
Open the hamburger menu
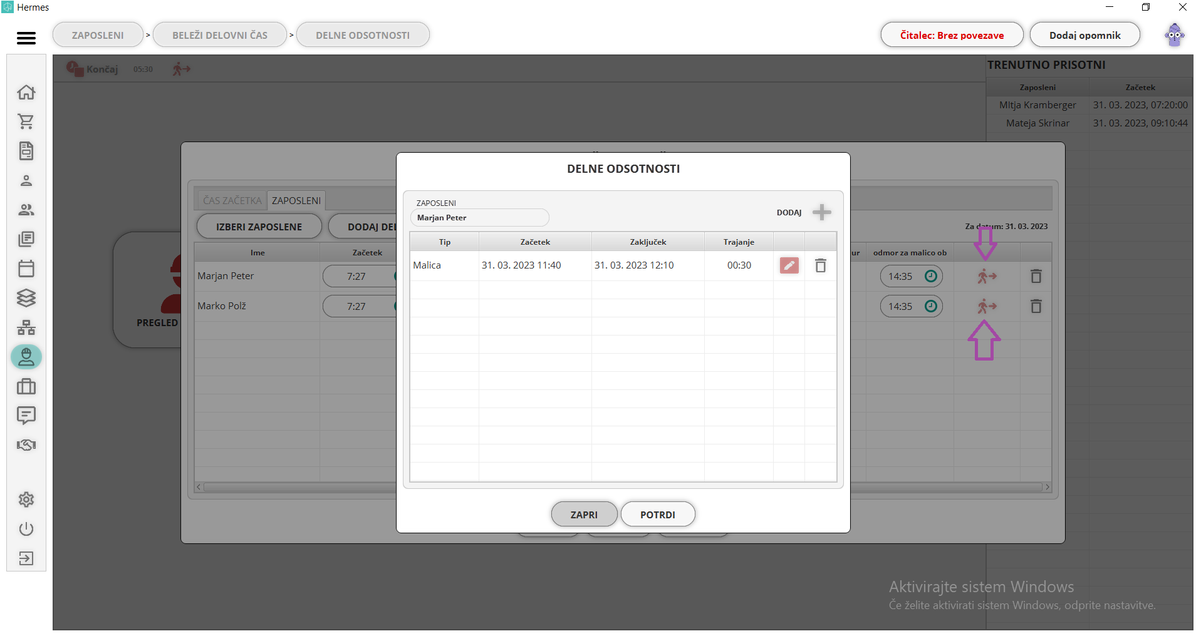[x=26, y=38]
